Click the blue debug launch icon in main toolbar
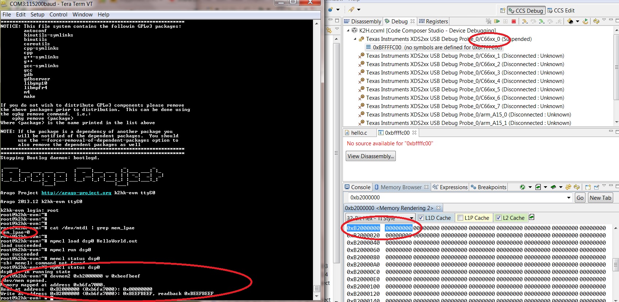This screenshot has width=619, height=302. click(330, 9)
